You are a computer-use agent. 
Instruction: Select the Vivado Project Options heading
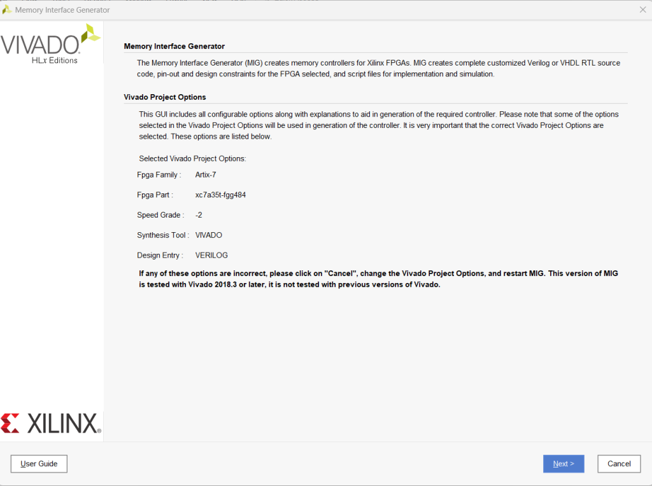165,97
